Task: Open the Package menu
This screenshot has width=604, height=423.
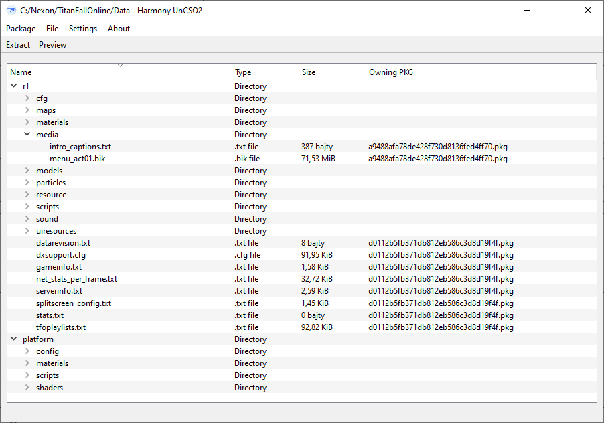Action: coord(21,29)
